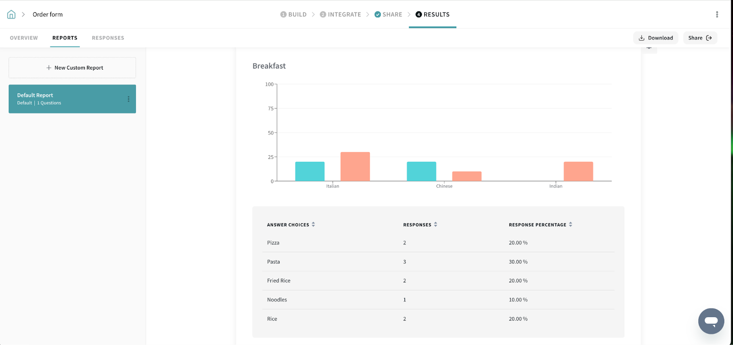
Task: Click the Download button
Action: coord(656,38)
